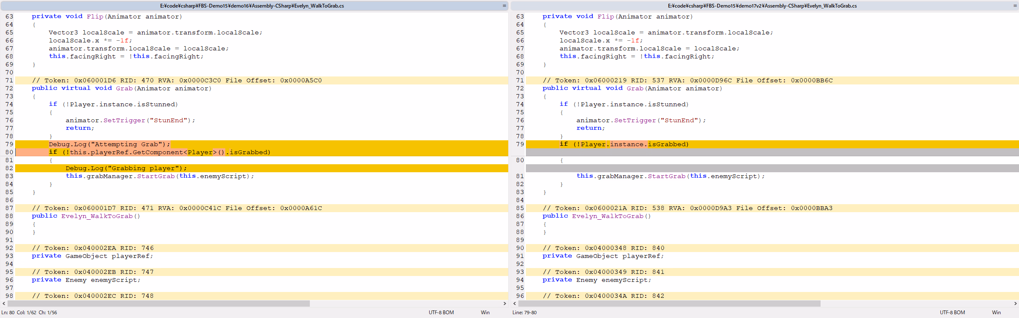This screenshot has width=1019, height=318.
Task: Click left pane scrollbar's left arrow
Action: (x=4, y=303)
